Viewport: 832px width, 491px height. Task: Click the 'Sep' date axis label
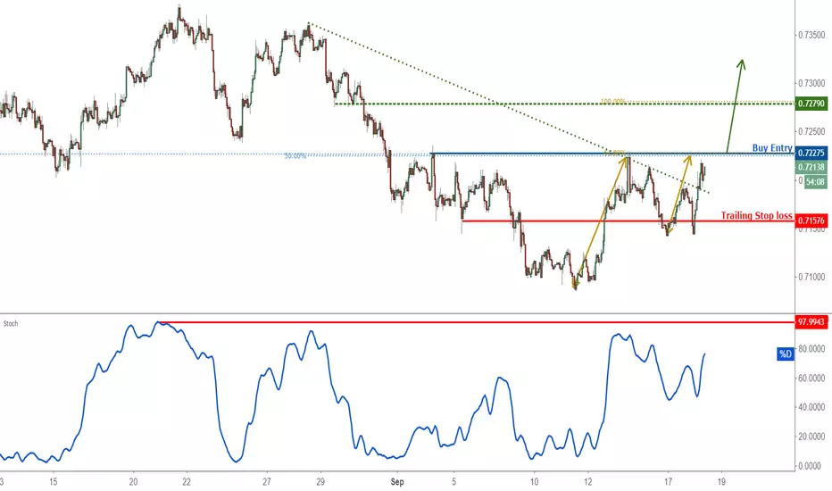[x=397, y=482]
